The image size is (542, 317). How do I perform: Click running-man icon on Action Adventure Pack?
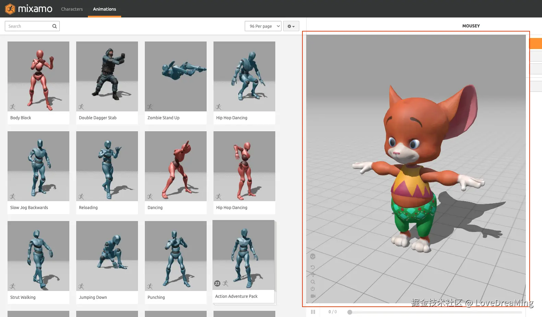226,283
